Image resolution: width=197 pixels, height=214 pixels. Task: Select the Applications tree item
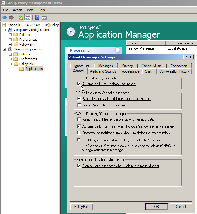[x=34, y=69]
